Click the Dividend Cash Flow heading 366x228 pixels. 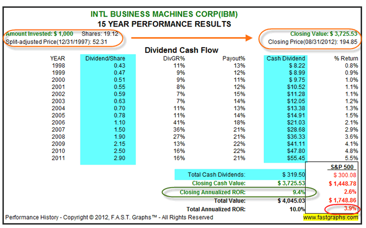[x=181, y=50]
